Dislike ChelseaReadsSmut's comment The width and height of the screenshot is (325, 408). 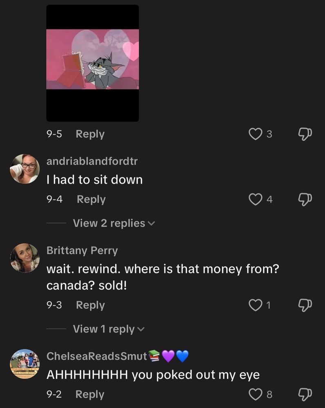pos(305,394)
